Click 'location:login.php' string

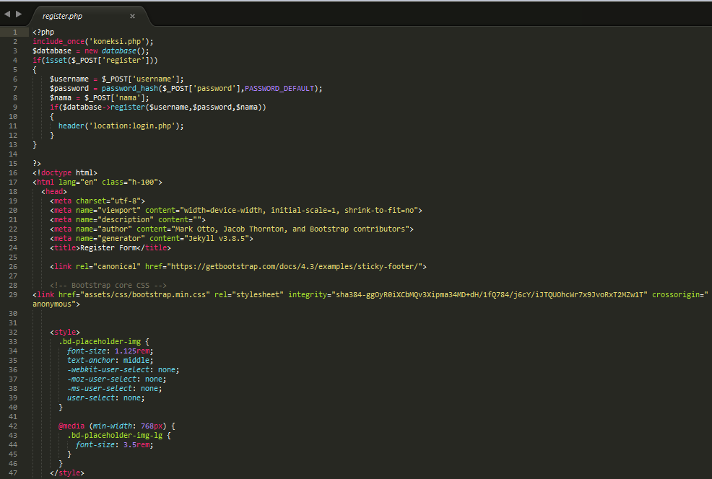coord(132,126)
